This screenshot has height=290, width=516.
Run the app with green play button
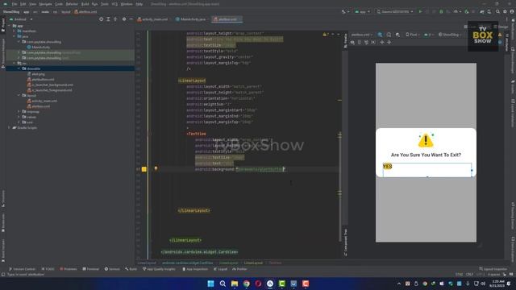point(420,11)
